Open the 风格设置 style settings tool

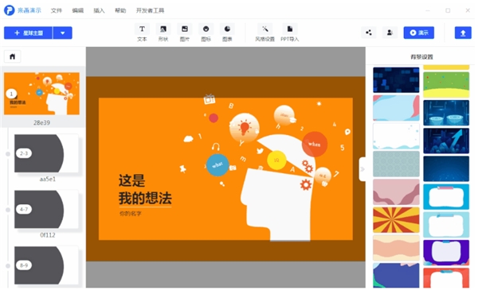265,33
